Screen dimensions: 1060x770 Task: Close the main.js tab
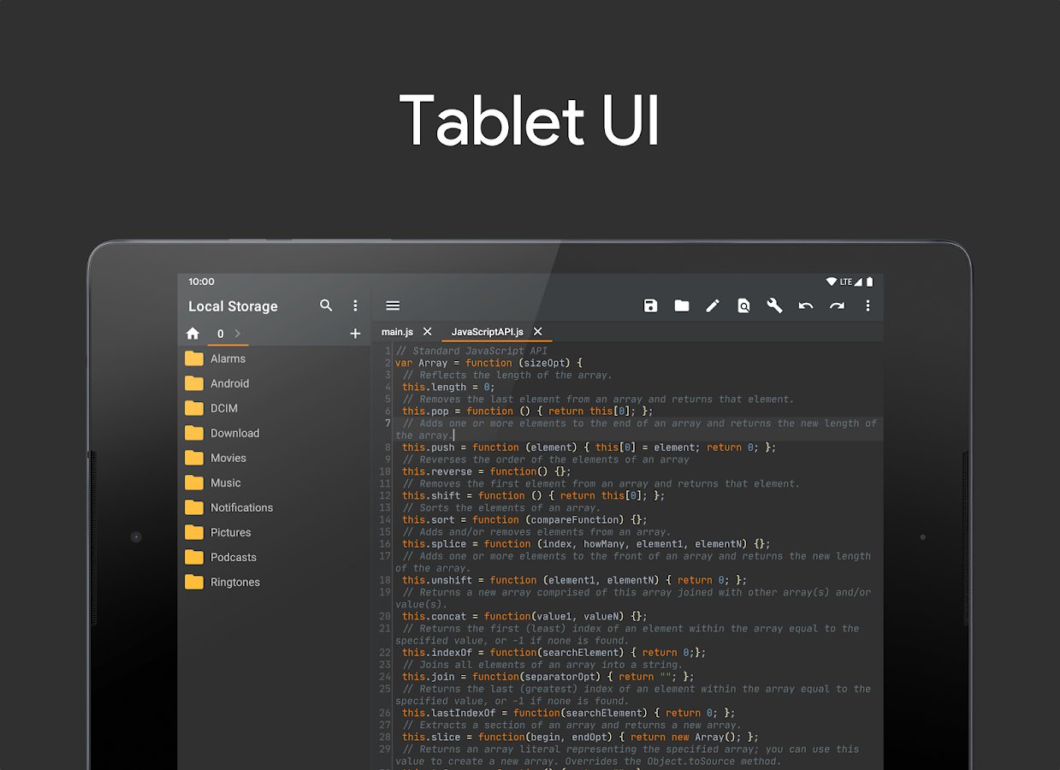[428, 332]
